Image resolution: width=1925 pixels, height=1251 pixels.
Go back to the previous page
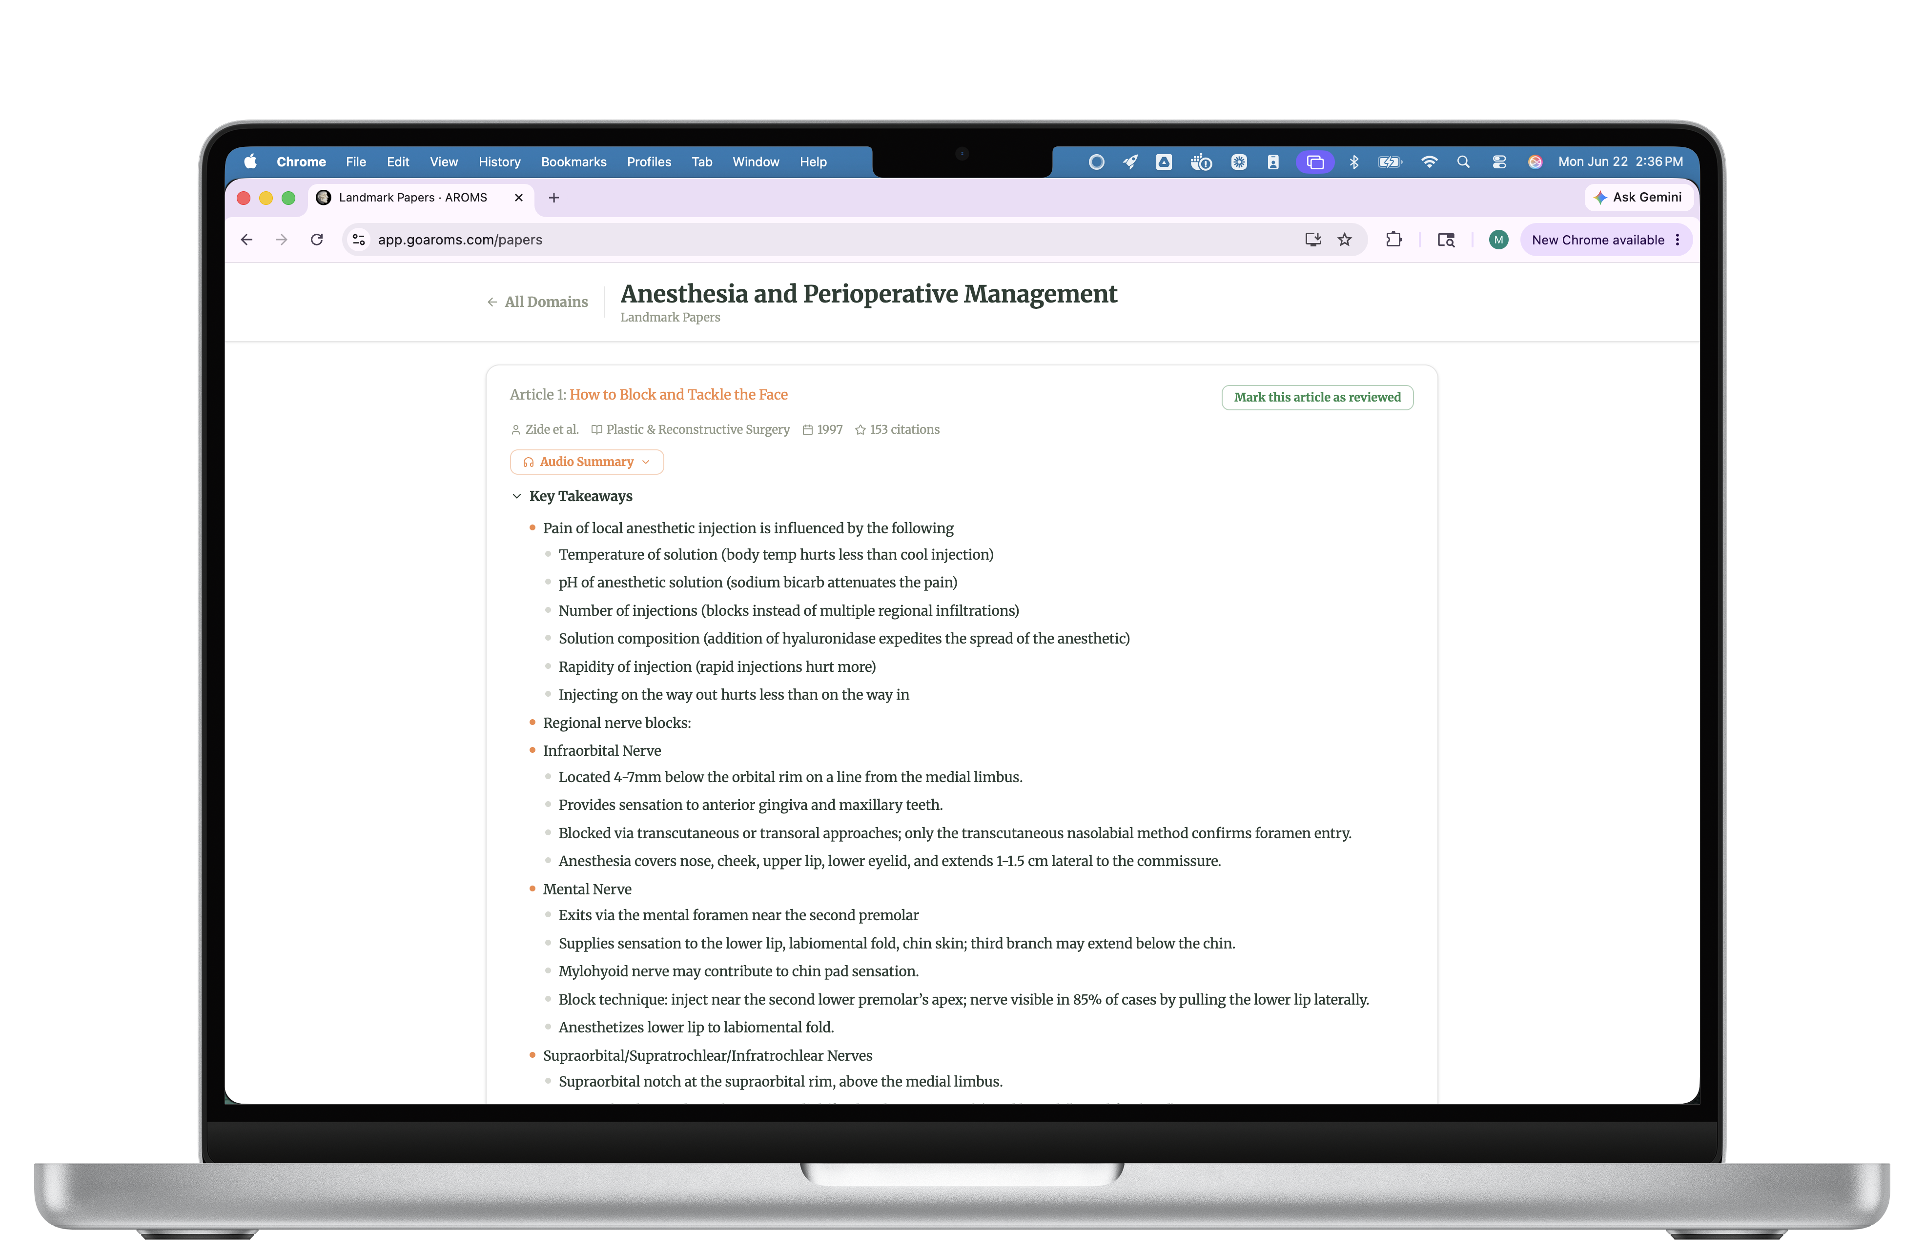[x=246, y=240]
